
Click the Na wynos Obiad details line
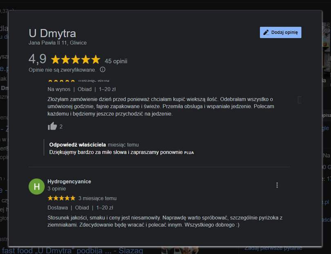pos(81,89)
